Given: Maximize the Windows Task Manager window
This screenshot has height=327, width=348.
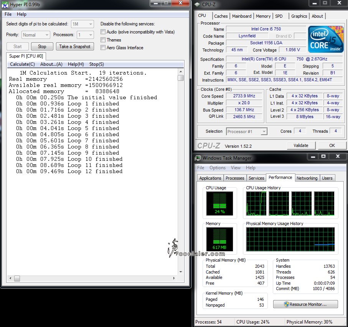Looking at the screenshot, I should 323,156.
